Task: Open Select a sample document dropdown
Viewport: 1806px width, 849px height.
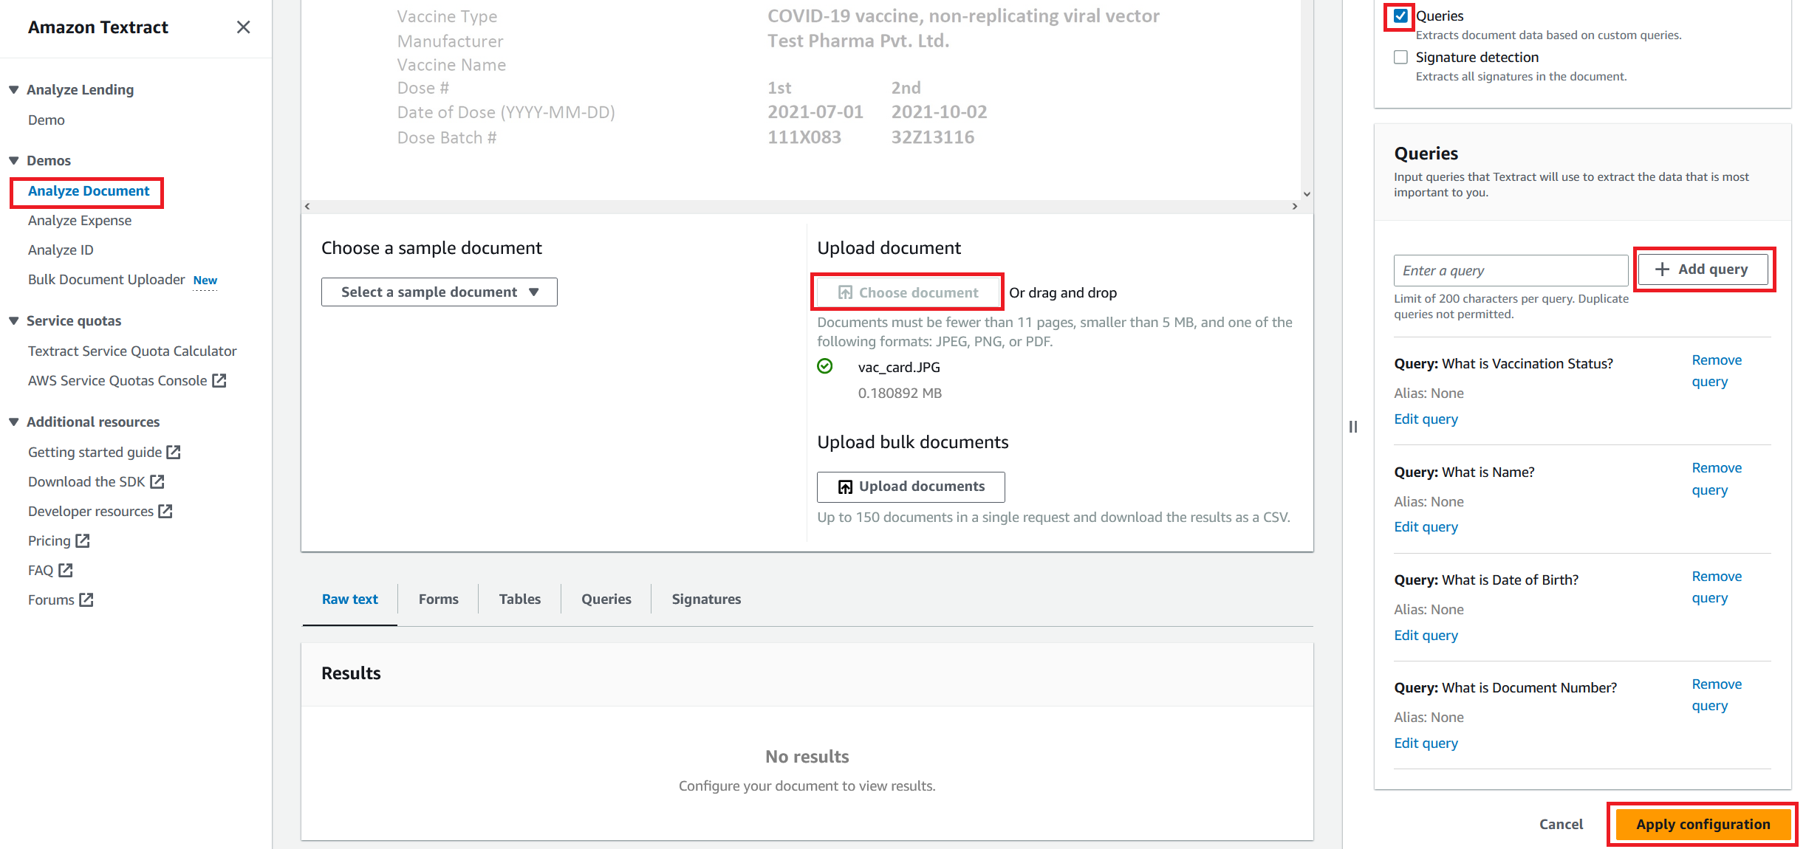Action: (x=439, y=292)
